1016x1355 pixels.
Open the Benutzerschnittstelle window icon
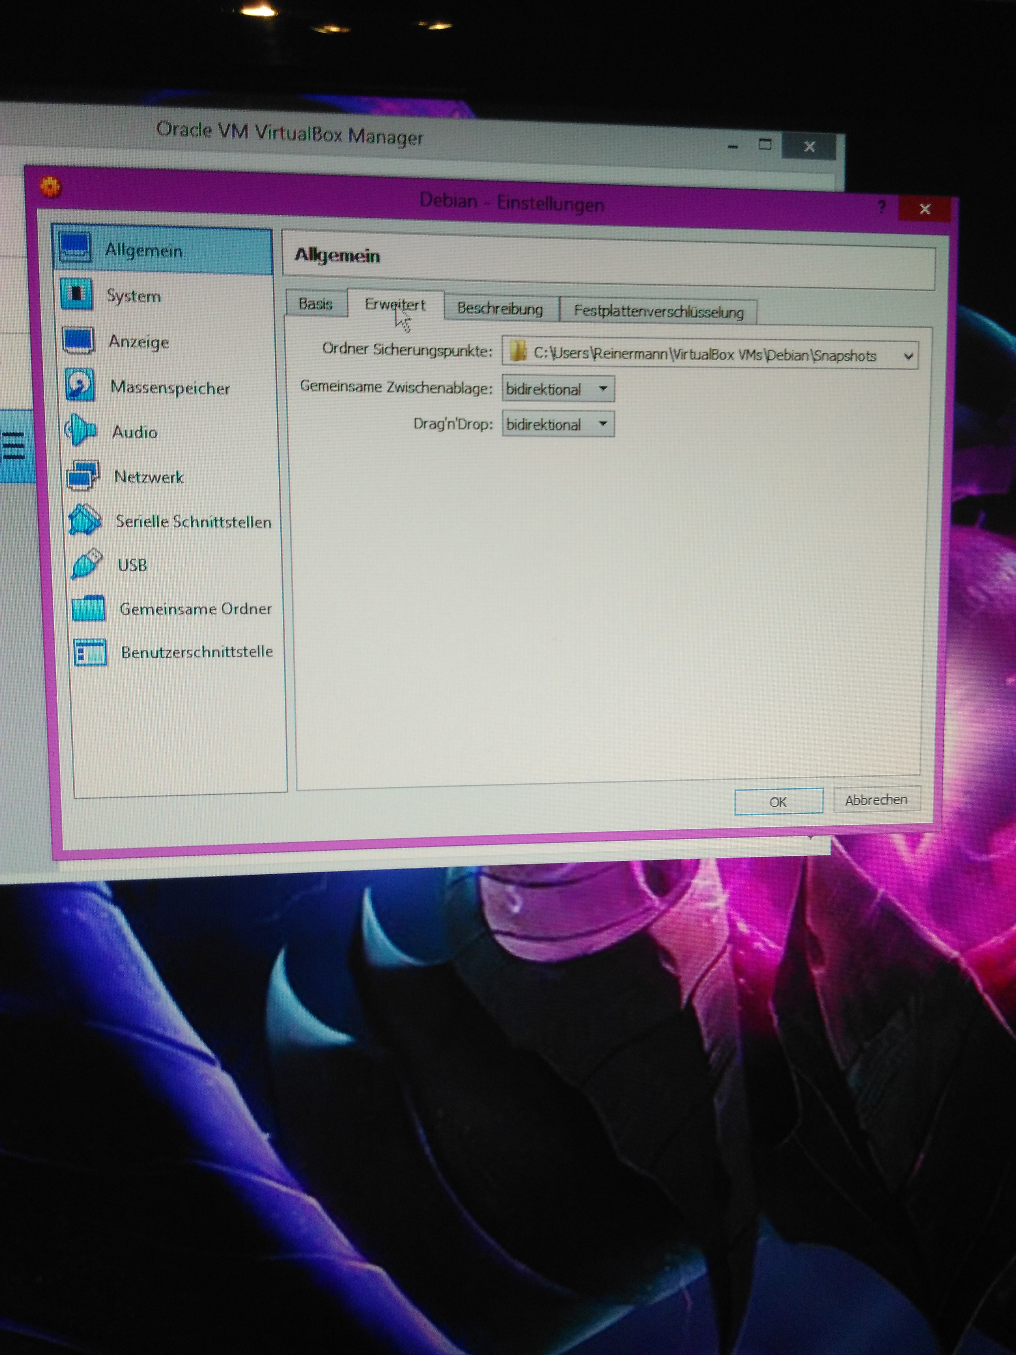tap(90, 652)
